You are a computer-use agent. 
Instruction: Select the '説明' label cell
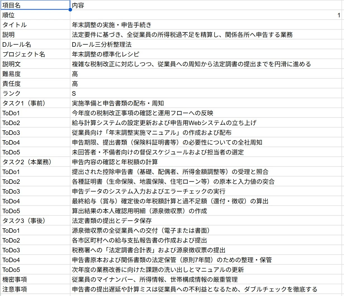coord(35,34)
